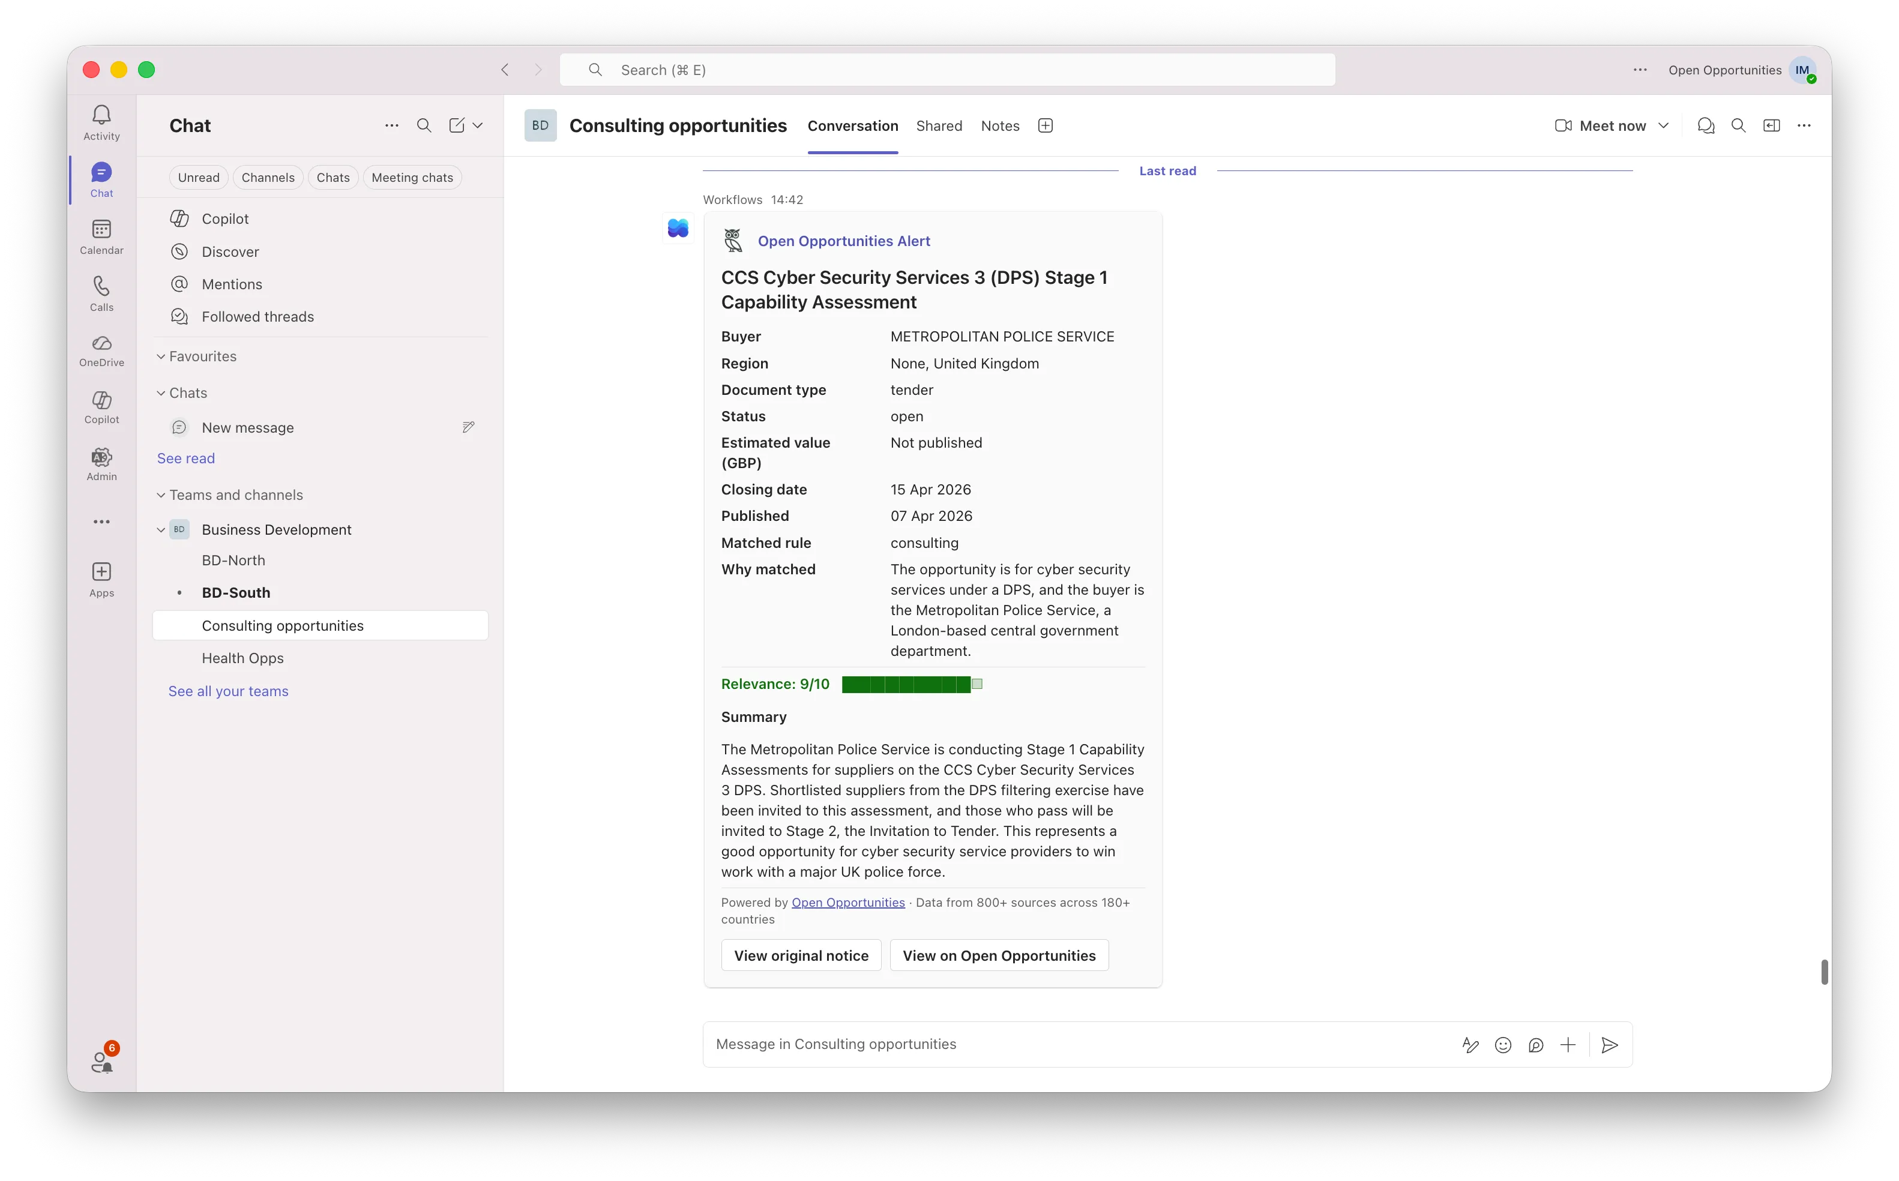This screenshot has width=1899, height=1181.
Task: Open channel more options ellipsis
Action: (x=1805, y=126)
